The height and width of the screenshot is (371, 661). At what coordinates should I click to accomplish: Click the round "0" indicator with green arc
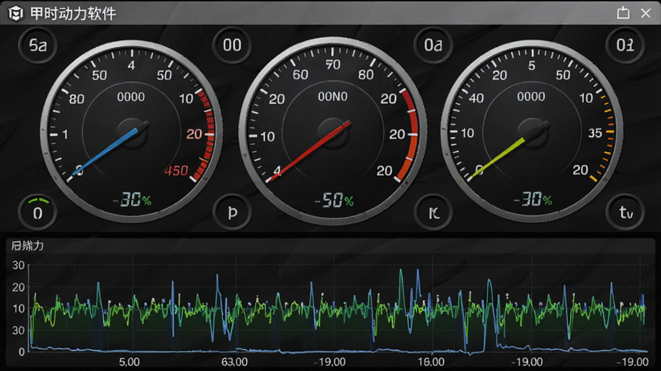coord(37,213)
